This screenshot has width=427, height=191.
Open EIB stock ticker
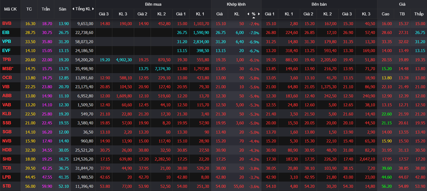click(6, 32)
